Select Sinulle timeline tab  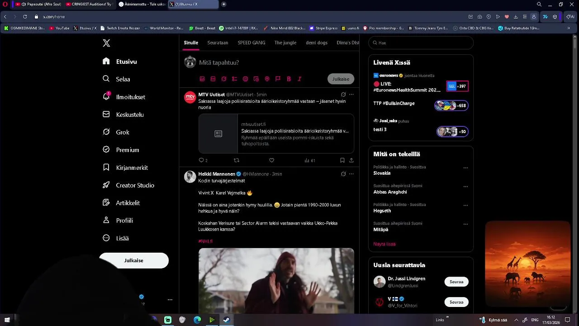point(191,43)
